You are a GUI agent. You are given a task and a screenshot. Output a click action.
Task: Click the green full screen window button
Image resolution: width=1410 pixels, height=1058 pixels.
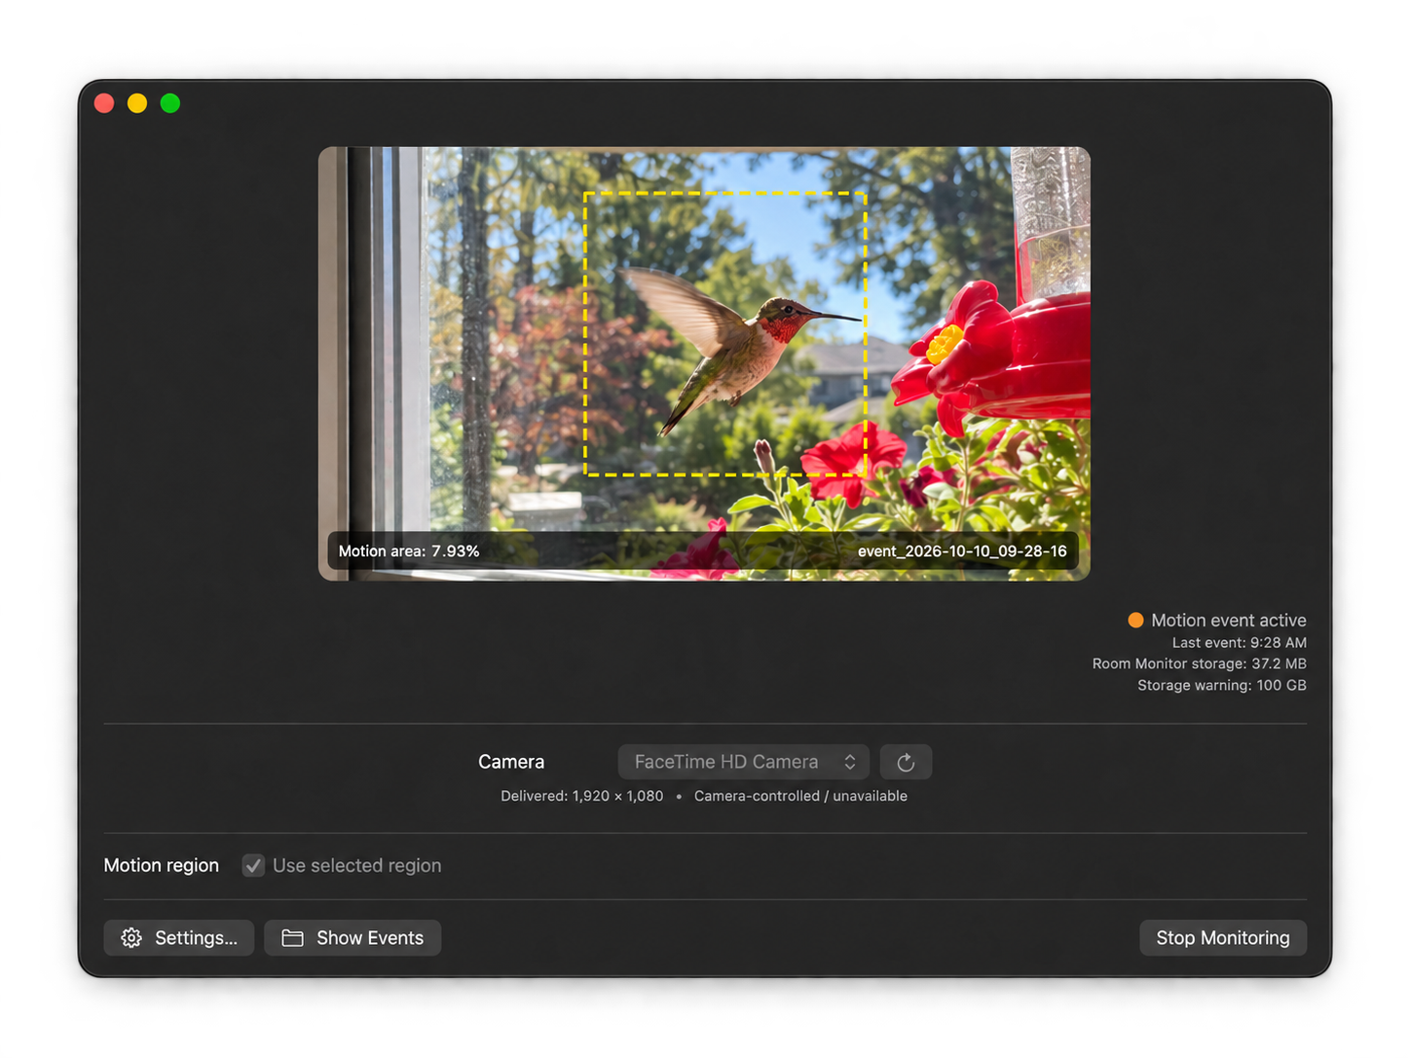[170, 103]
